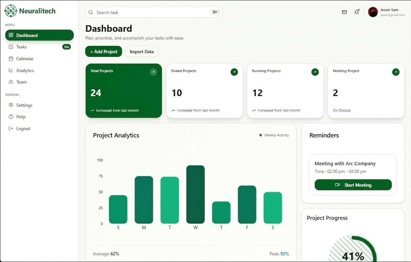Viewport: 411px width, 262px height.
Task: Click the T bar between W and F
Action: tap(221, 213)
